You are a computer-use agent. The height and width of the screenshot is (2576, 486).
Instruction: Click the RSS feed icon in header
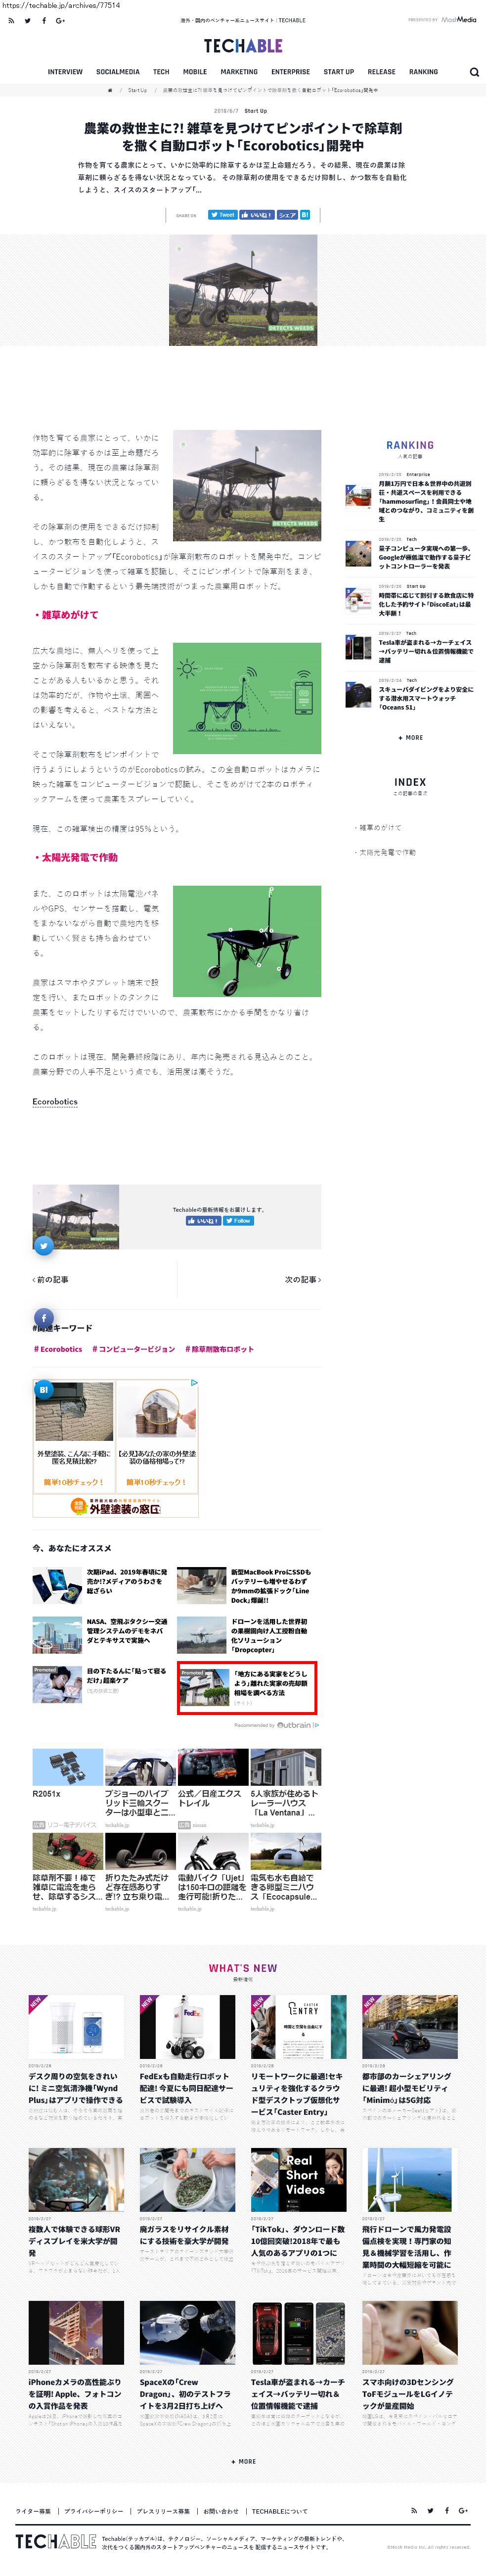click(x=11, y=20)
